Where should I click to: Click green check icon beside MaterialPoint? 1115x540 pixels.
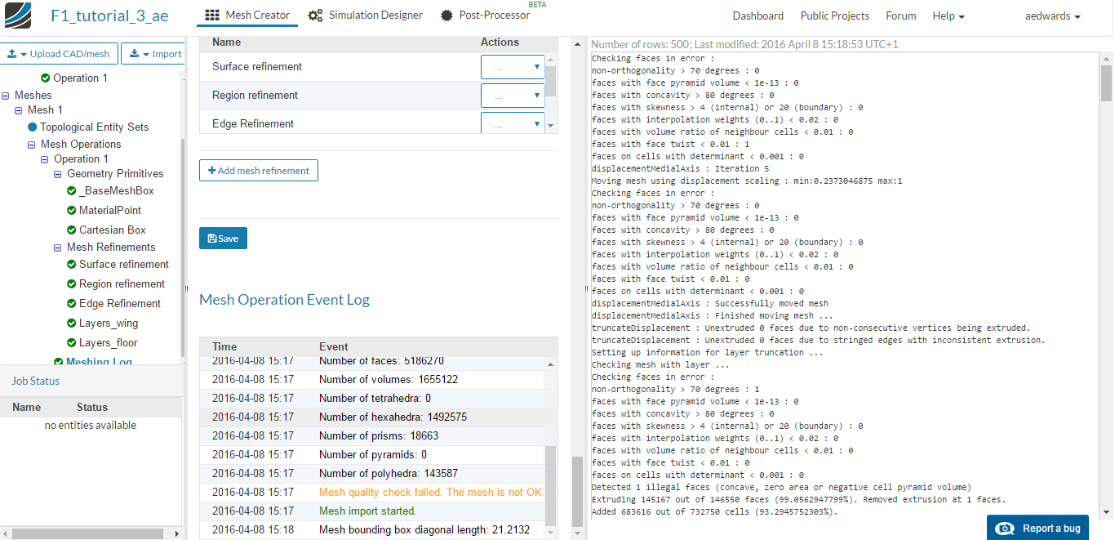71,210
